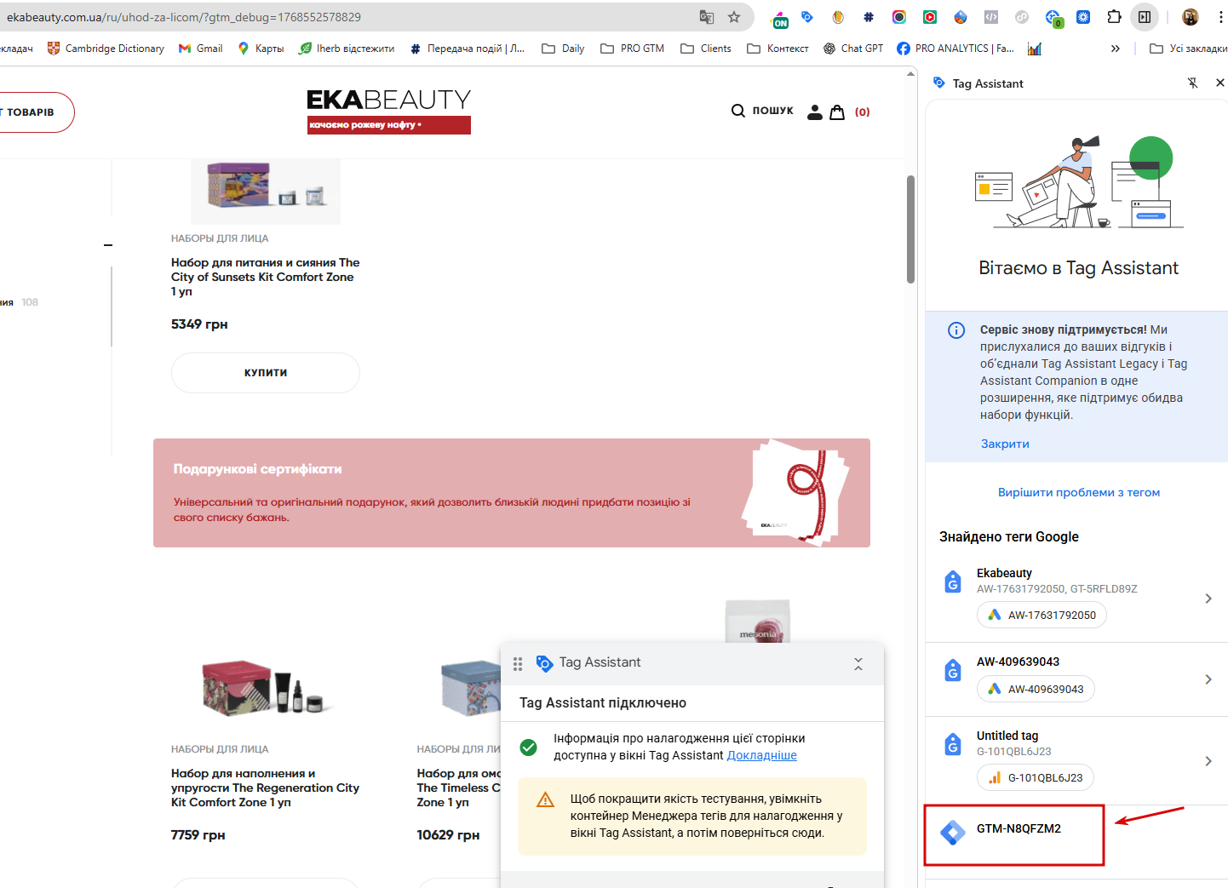
Task: Expand the Ekabeauty tag details chevron
Action: 1208,599
